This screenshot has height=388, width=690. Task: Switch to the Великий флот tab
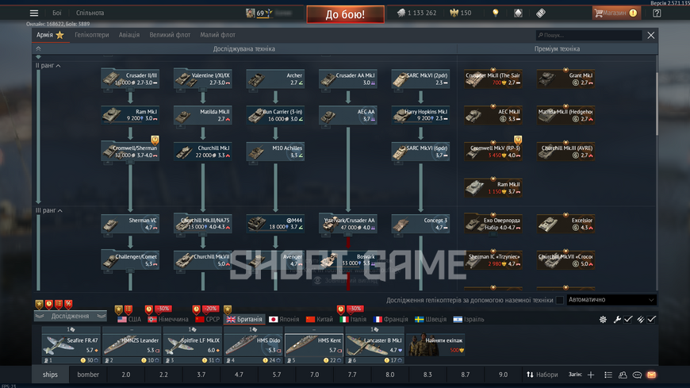tap(170, 35)
